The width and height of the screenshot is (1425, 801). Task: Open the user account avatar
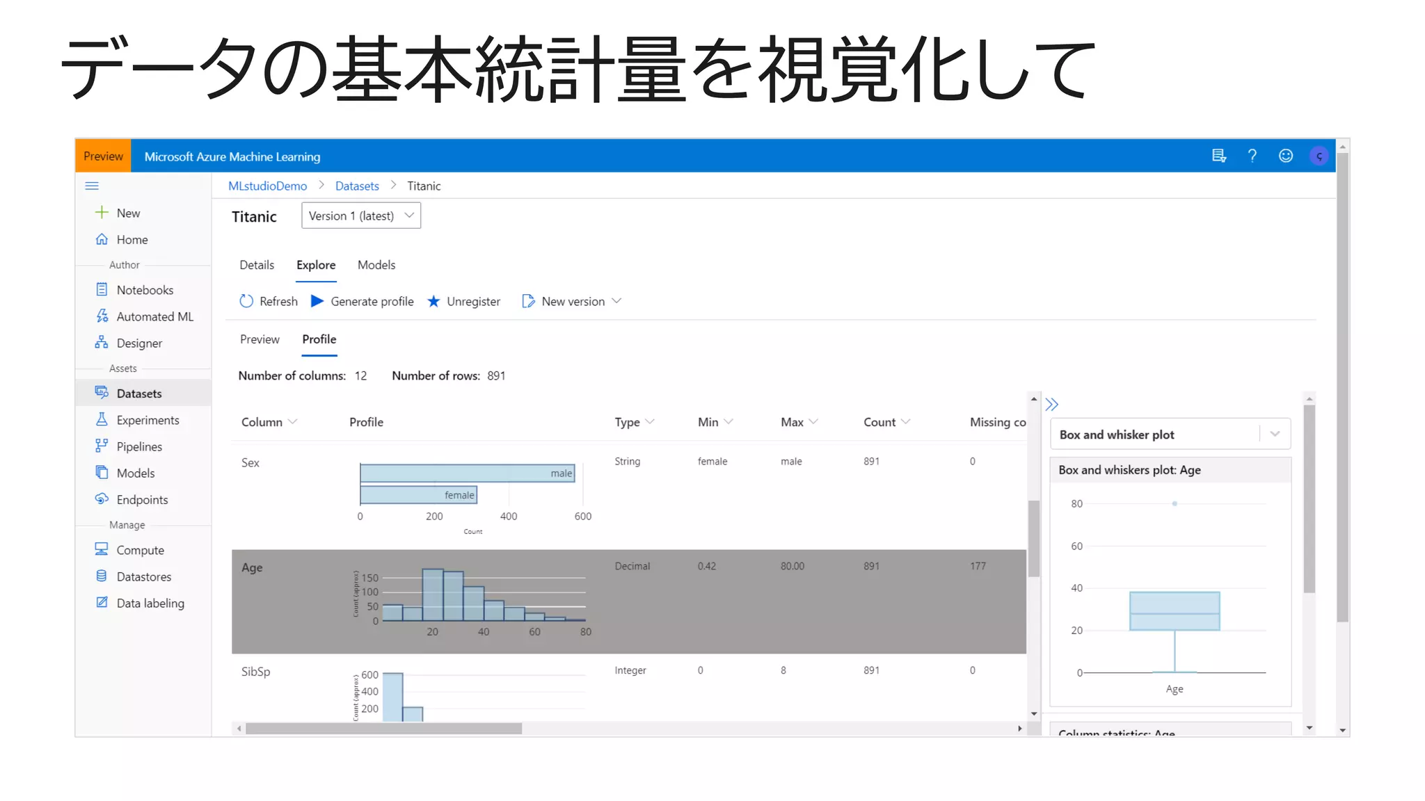1319,156
